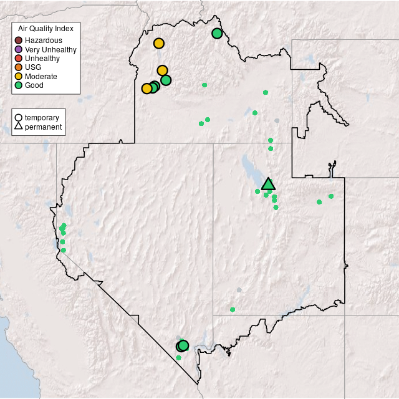Click the Very Unhealthy purple legend swatch
Image resolution: width=399 pixels, height=399 pixels.
[19, 49]
